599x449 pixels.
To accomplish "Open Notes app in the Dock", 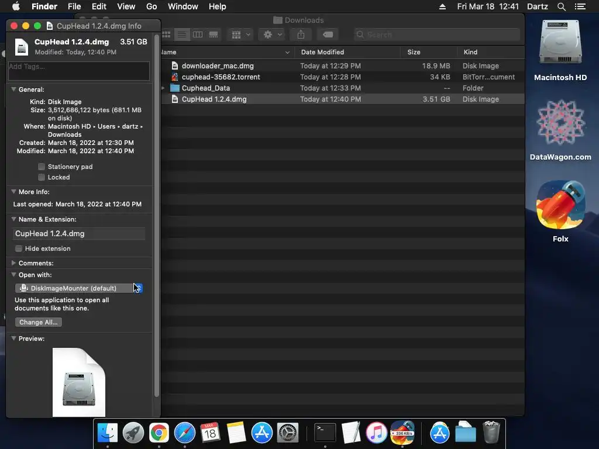I will coord(236,433).
